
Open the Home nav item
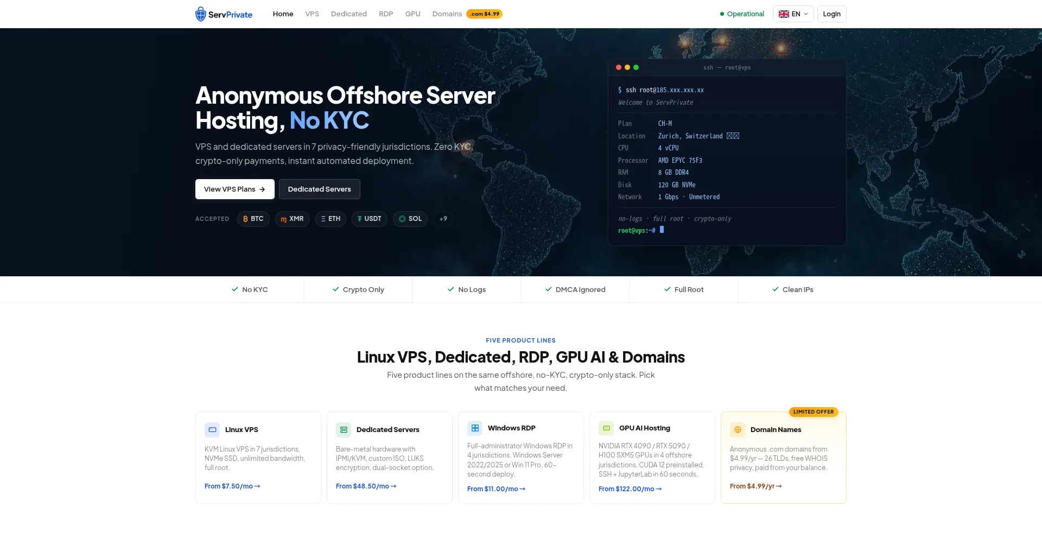283,14
